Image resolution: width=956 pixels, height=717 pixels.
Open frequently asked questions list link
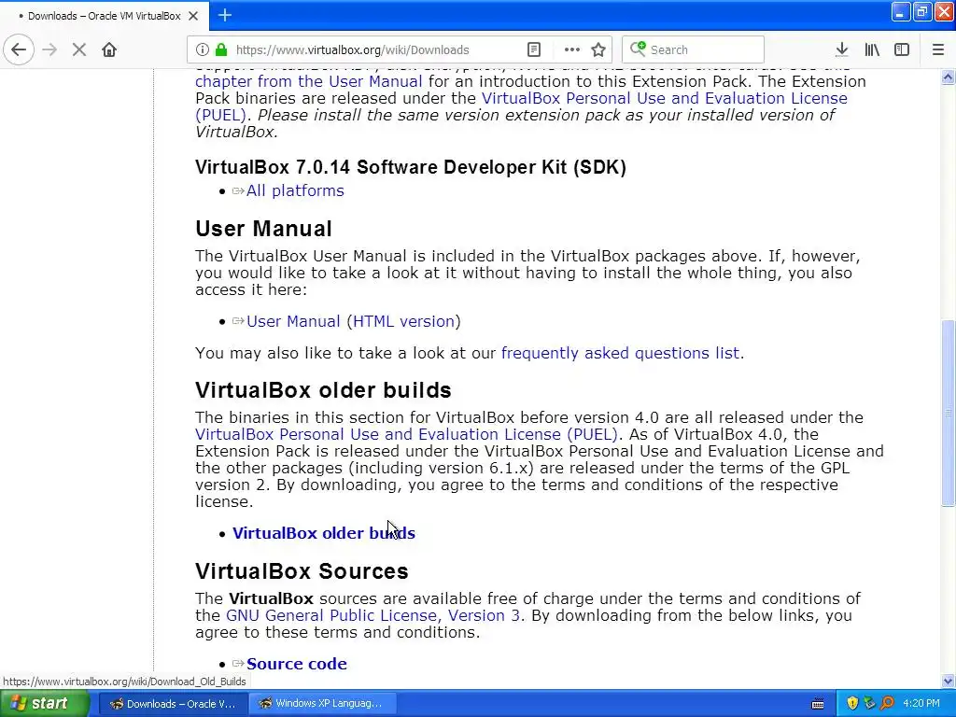pyautogui.click(x=620, y=353)
